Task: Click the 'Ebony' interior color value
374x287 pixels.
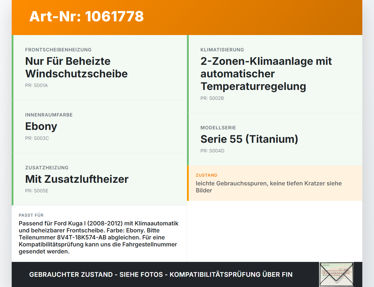Action: [41, 126]
